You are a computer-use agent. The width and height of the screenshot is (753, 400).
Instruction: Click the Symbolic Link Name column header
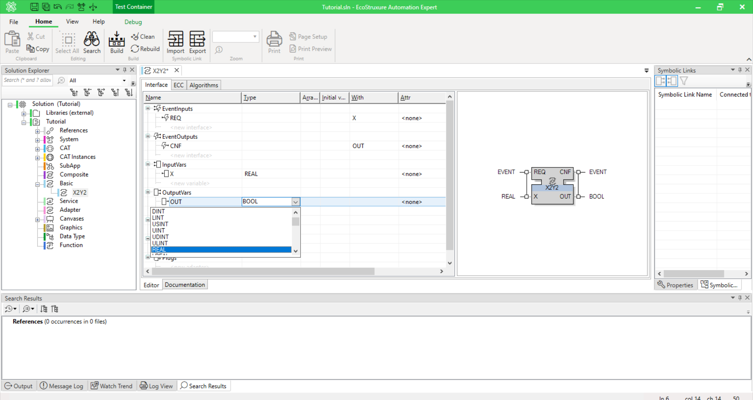(685, 95)
